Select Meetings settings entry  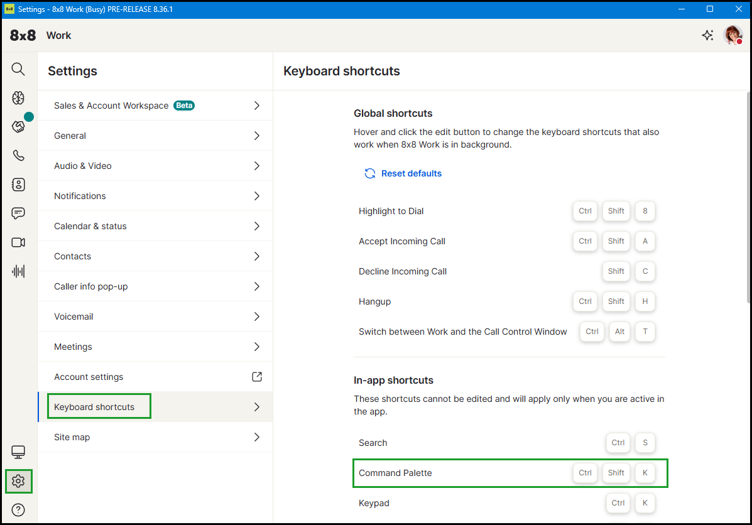pyautogui.click(x=155, y=347)
